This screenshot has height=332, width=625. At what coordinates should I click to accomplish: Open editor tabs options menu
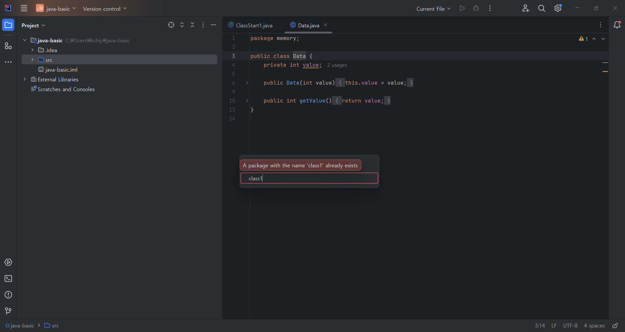[601, 25]
